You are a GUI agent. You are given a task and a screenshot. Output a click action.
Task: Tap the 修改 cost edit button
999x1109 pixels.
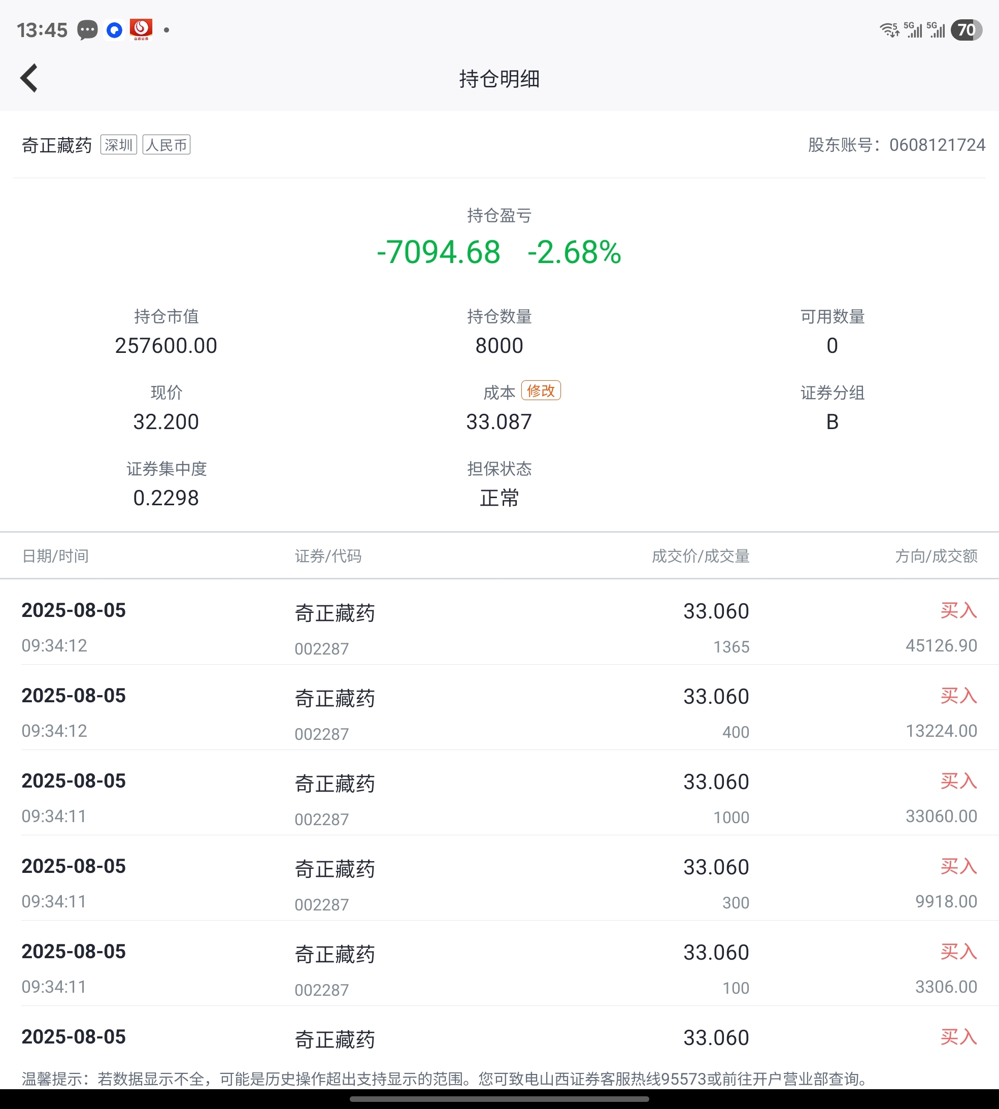(x=541, y=390)
